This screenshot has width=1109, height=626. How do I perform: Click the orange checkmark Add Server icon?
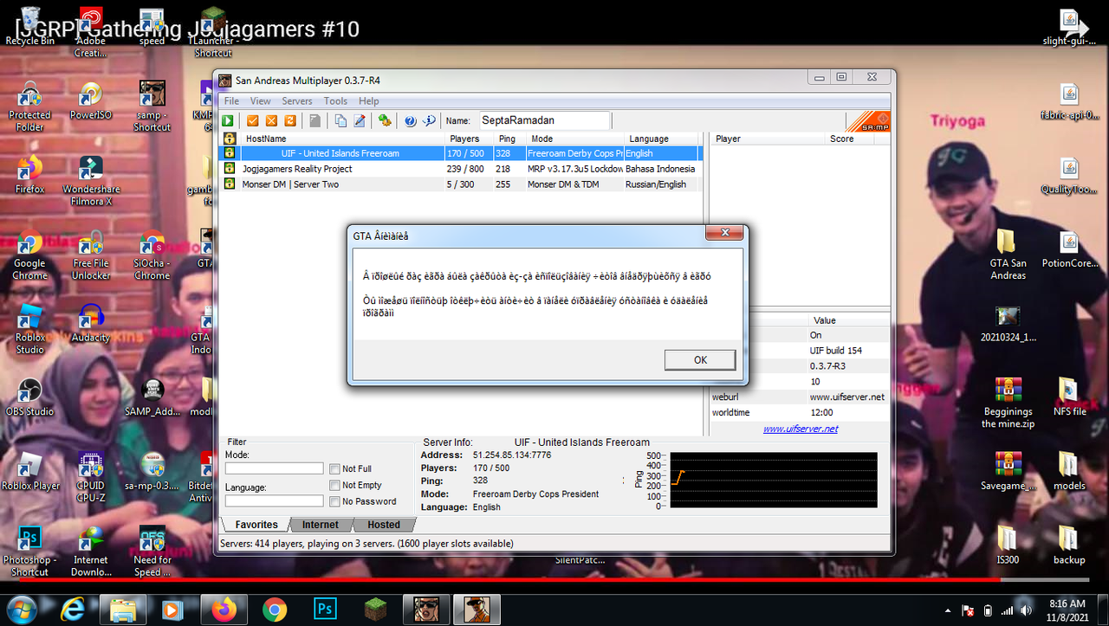[253, 121]
